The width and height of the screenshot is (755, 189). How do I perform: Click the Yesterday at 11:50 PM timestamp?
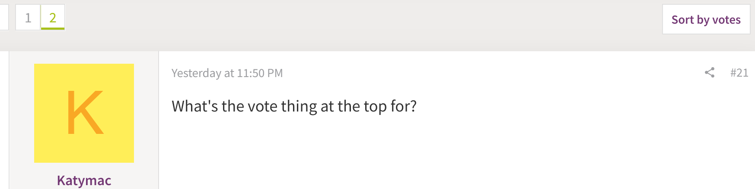pos(227,73)
